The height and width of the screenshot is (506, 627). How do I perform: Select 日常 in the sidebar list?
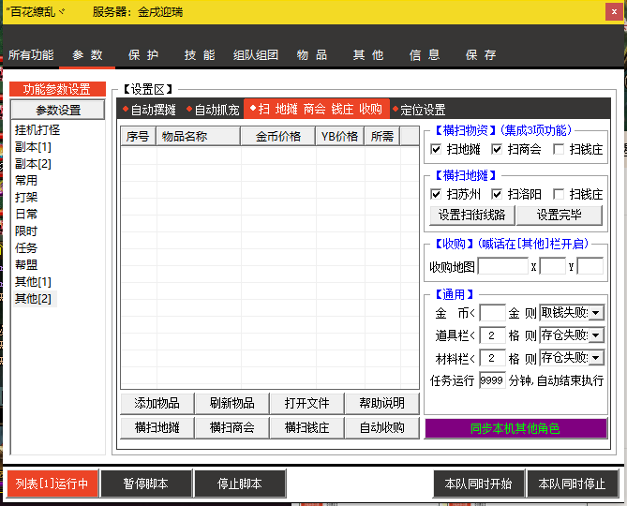click(x=26, y=214)
